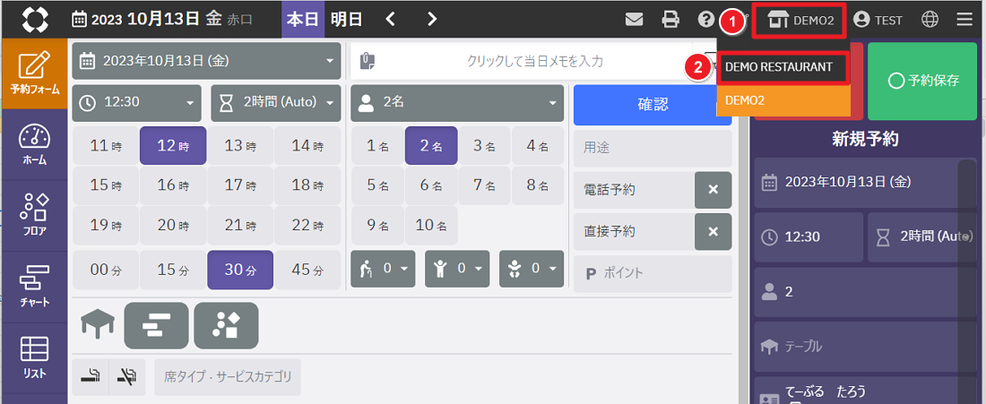The width and height of the screenshot is (986, 404).
Task: Expand the 2時間 (Auto) duration dropdown
Action: pos(276,102)
